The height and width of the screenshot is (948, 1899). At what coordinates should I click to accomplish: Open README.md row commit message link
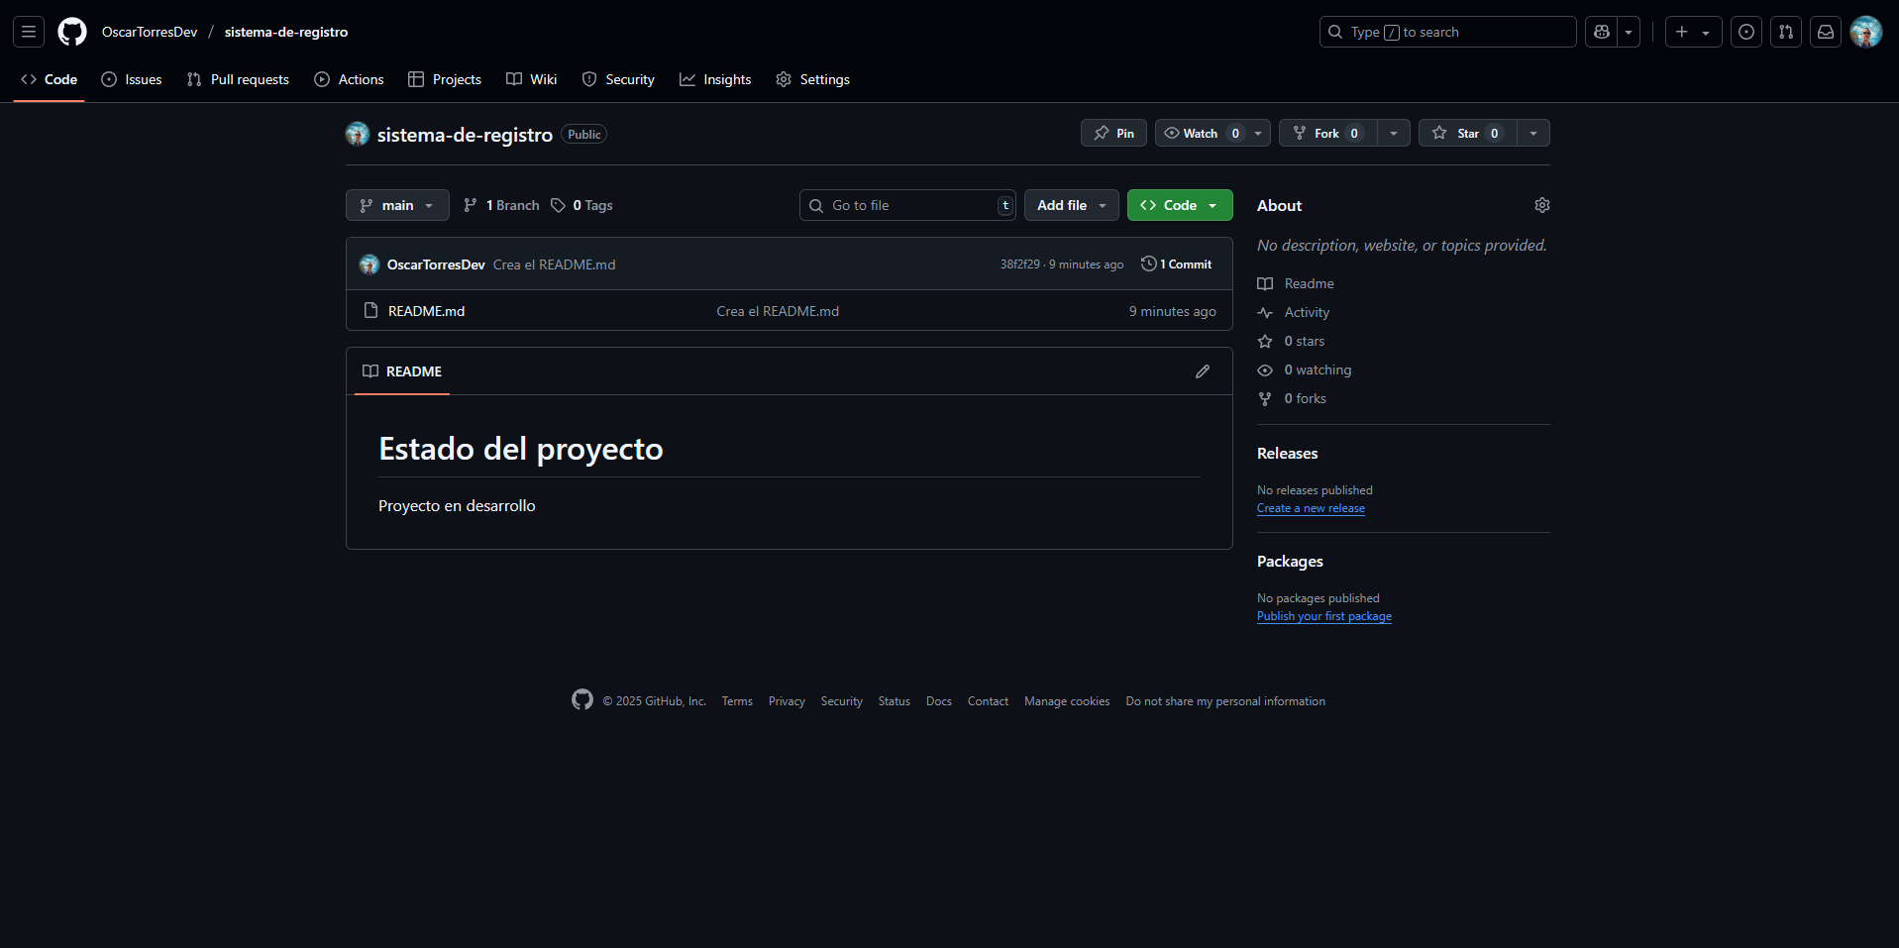pyautogui.click(x=778, y=311)
